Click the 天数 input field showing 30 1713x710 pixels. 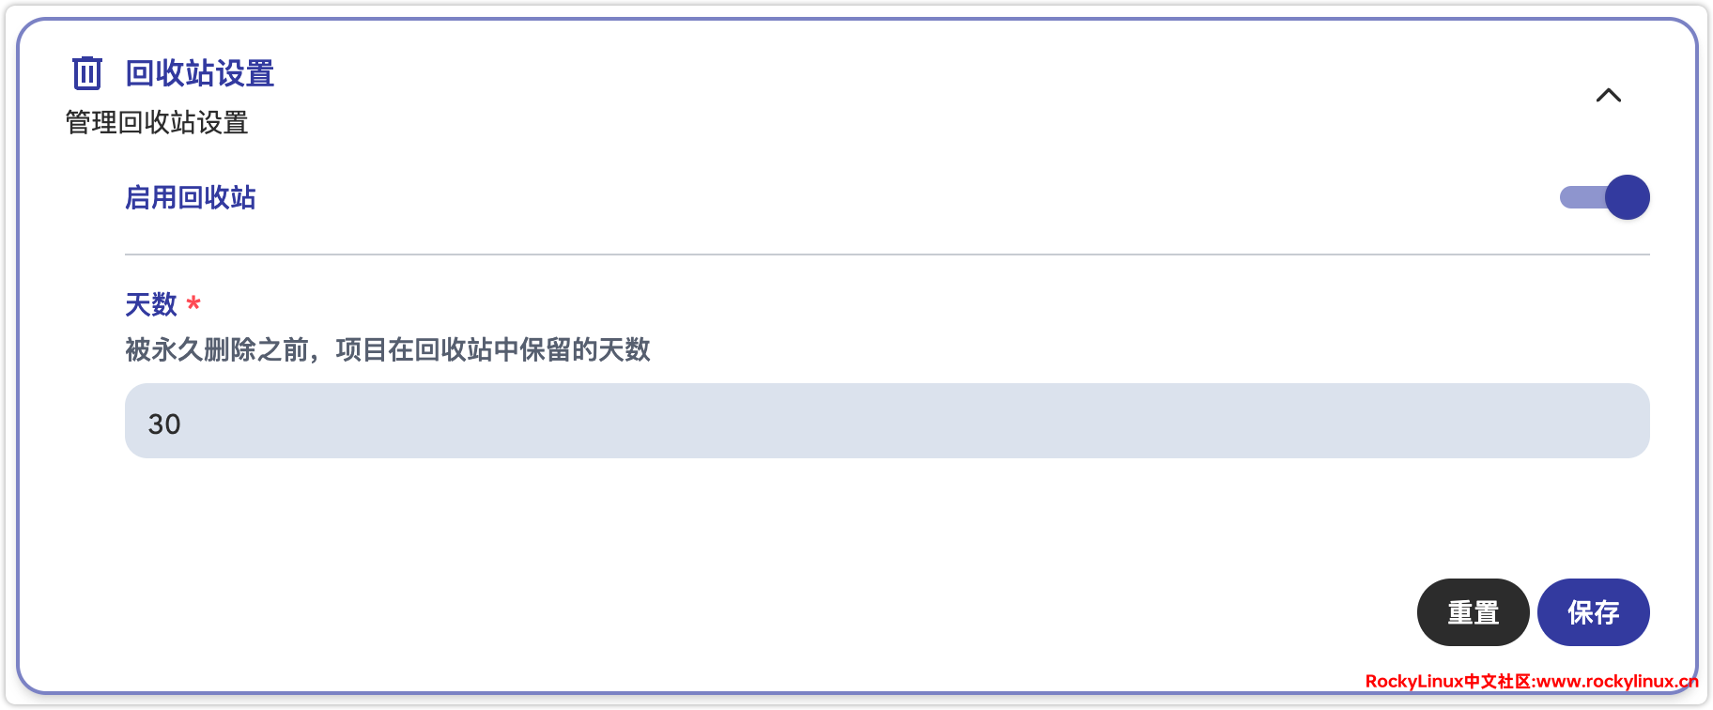point(887,421)
